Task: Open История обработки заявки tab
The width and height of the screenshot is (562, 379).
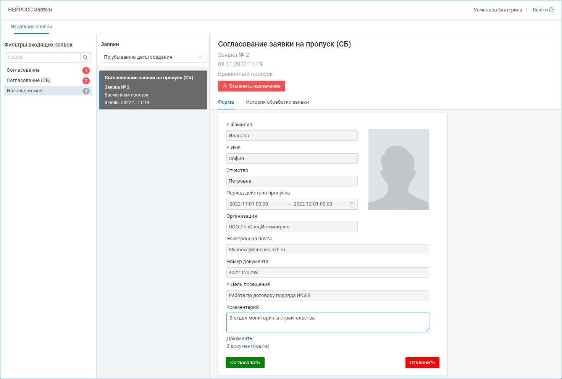Action: coord(277,102)
